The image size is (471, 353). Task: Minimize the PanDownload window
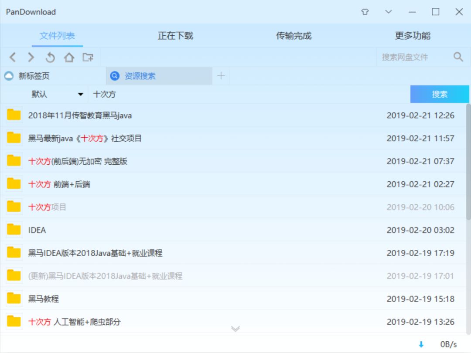[412, 12]
